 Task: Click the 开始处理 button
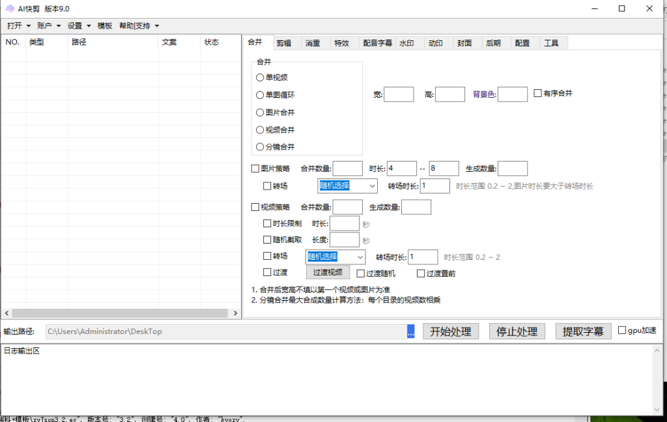451,331
